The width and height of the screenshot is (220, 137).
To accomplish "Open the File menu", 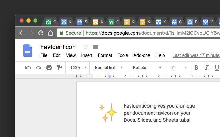I will point(44,55).
